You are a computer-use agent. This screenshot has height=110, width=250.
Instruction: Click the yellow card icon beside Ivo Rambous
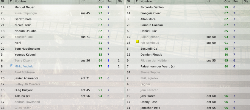[x=137, y=41]
